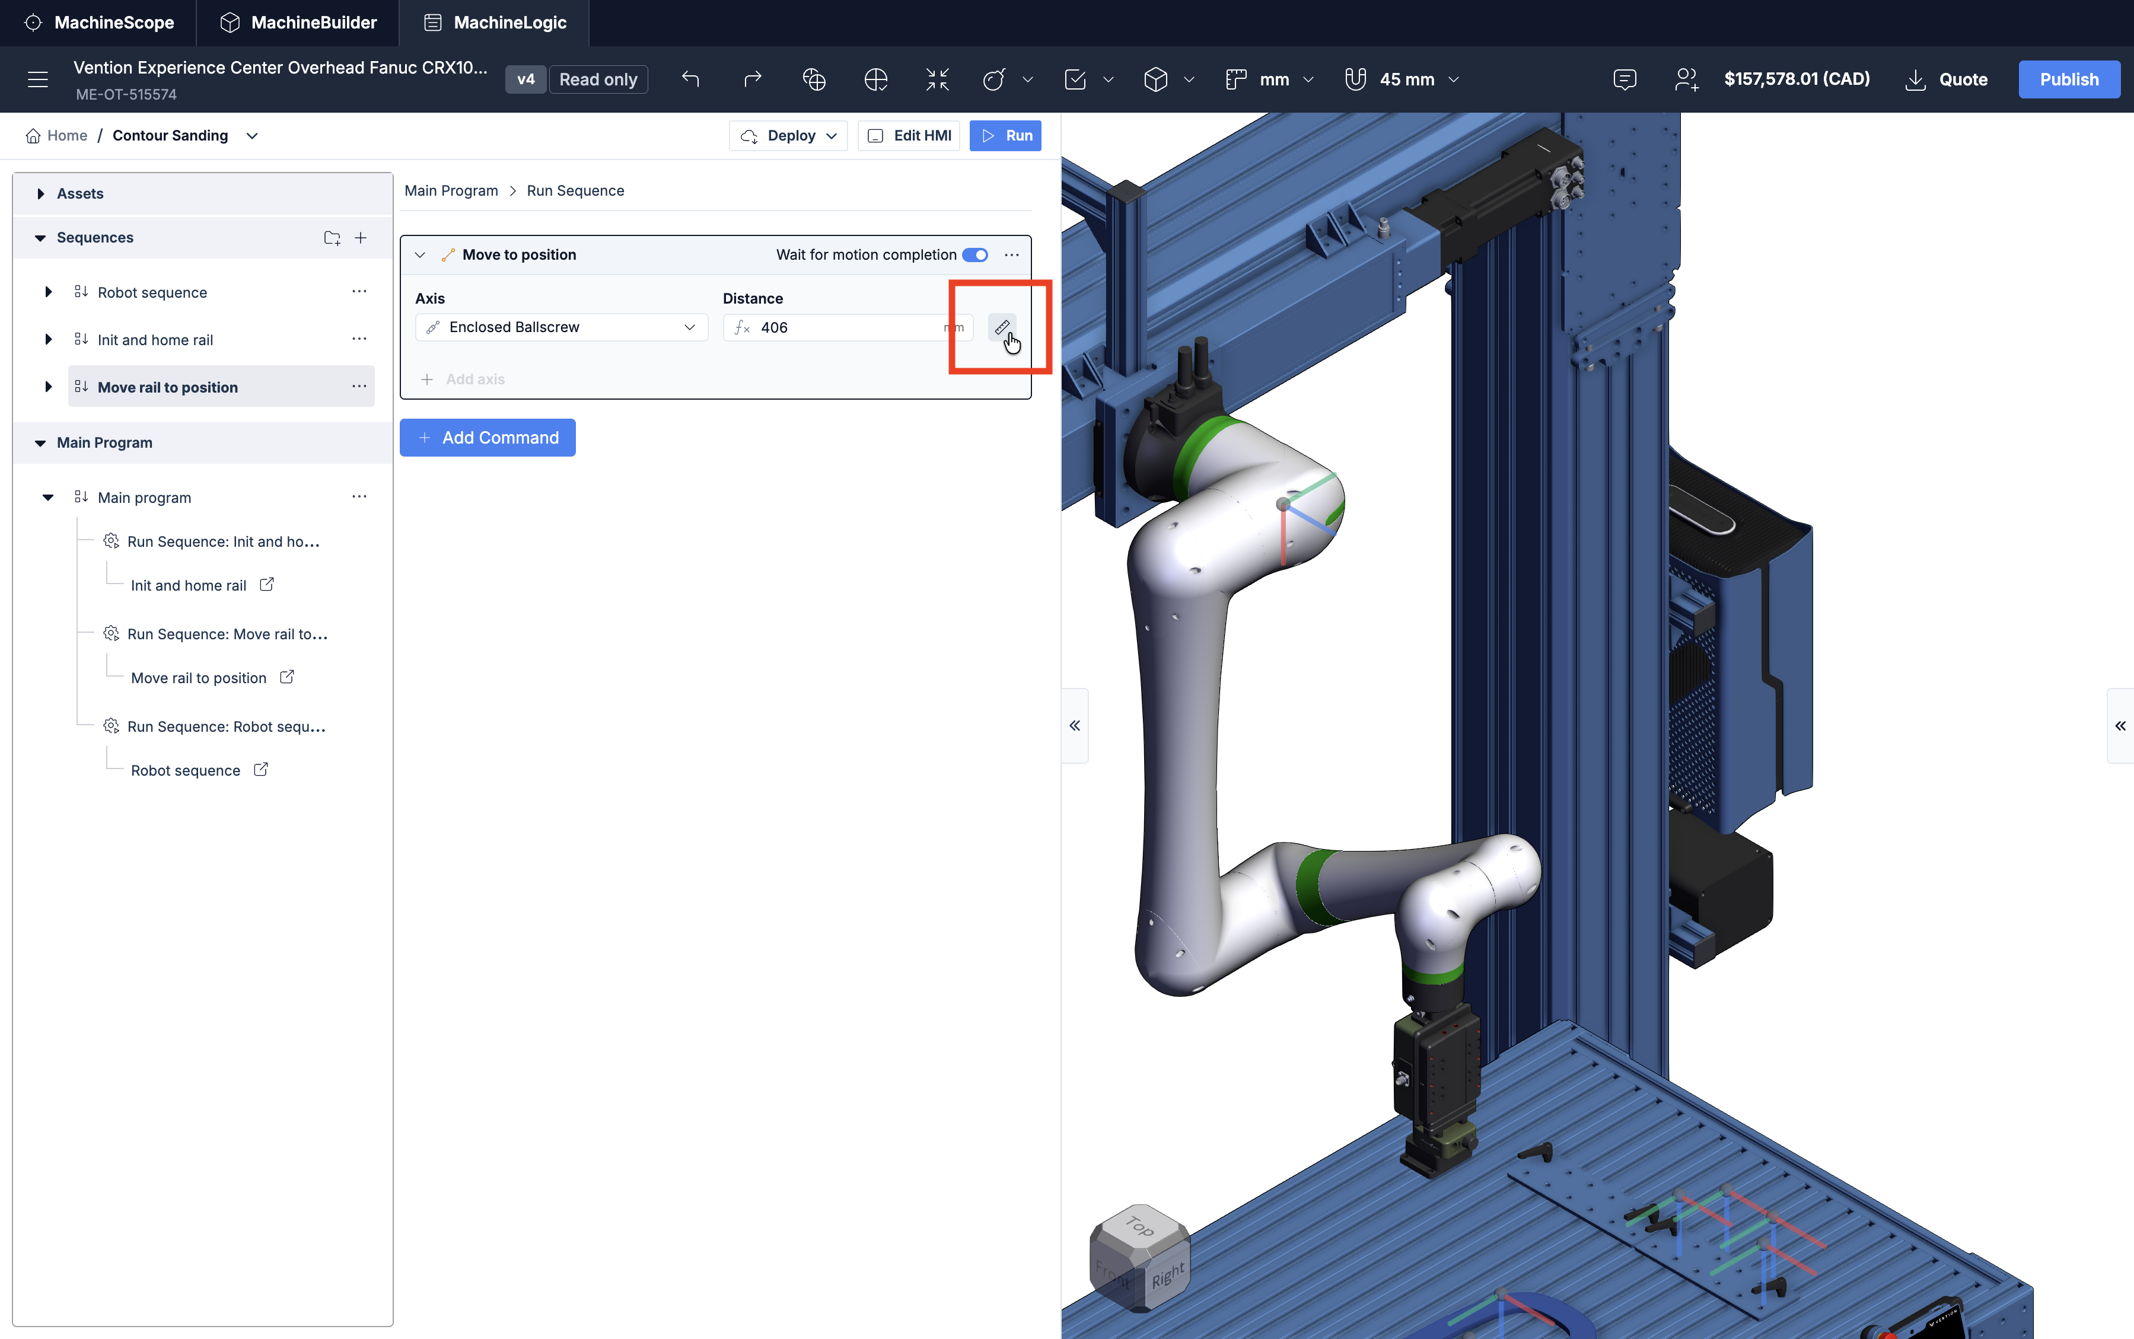Open Move rail to position external link
Screen dimensions: 2134x1339
point(287,677)
